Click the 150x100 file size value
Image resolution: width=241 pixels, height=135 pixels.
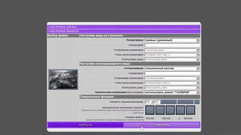click(x=166, y=118)
